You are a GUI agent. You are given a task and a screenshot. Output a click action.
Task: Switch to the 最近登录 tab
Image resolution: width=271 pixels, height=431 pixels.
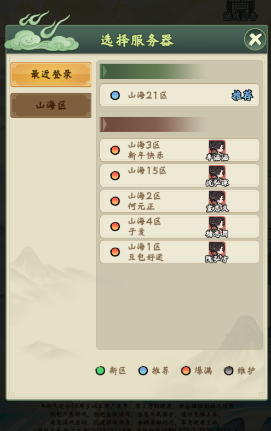click(51, 75)
